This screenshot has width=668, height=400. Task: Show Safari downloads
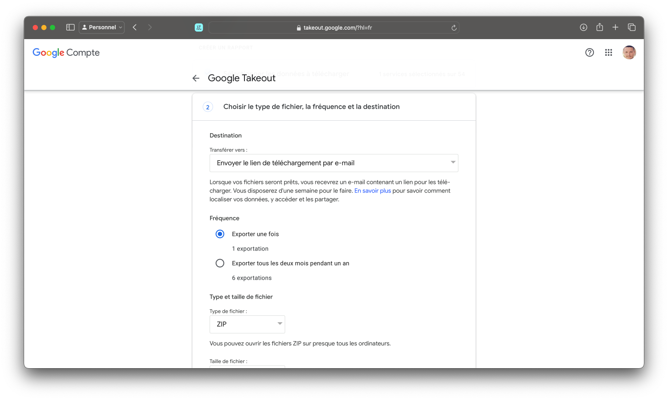pyautogui.click(x=584, y=27)
